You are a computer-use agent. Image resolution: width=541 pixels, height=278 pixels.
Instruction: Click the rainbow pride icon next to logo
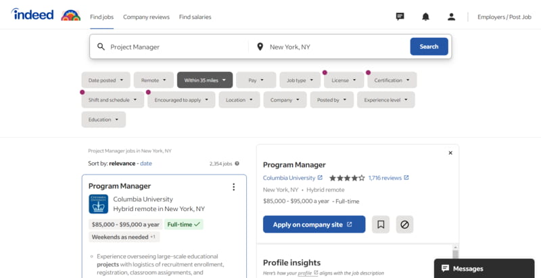coord(71,15)
